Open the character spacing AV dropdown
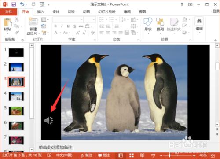 [88, 26]
